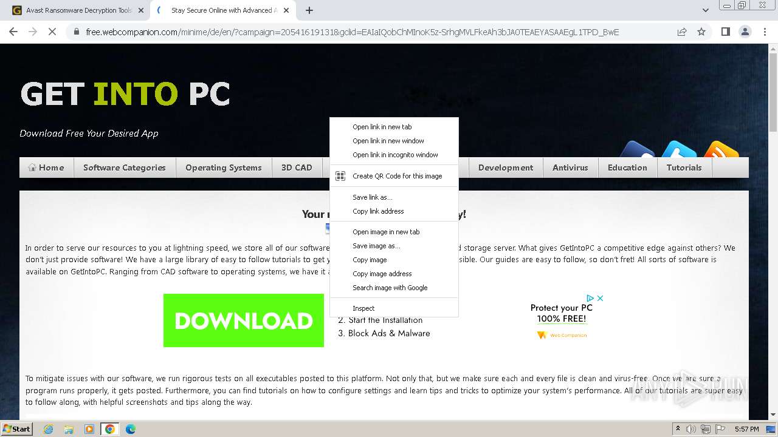
Task: Open File Explorer from the taskbar
Action: click(69, 429)
